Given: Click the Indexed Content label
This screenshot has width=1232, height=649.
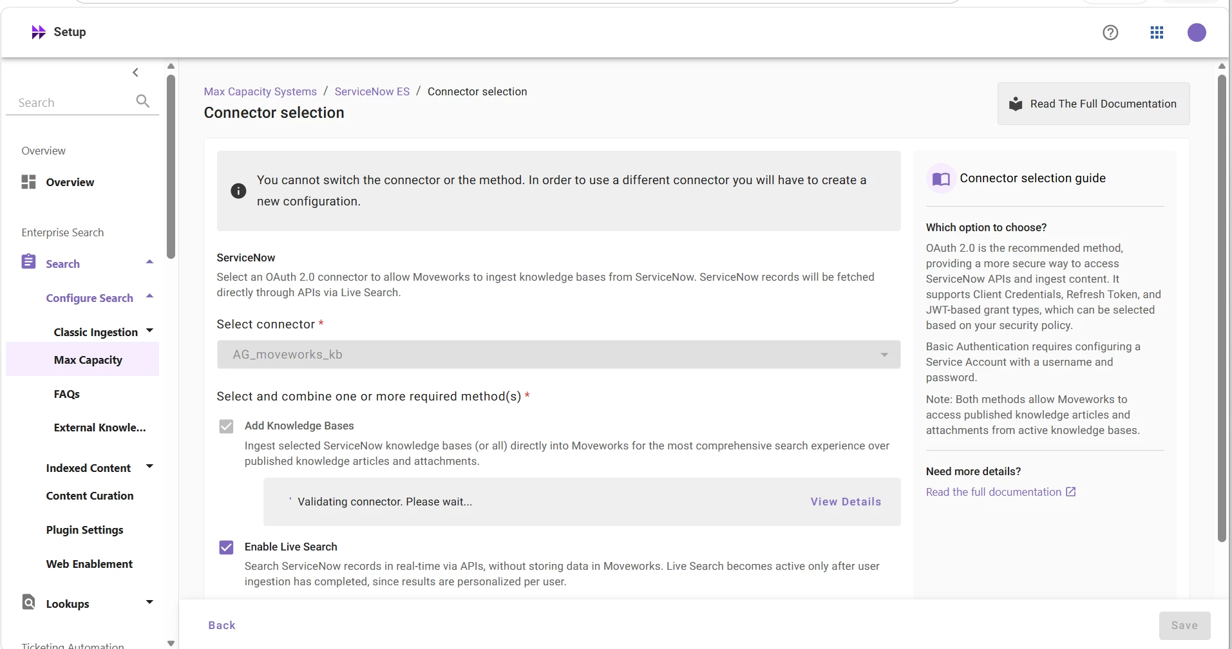Looking at the screenshot, I should 88,468.
